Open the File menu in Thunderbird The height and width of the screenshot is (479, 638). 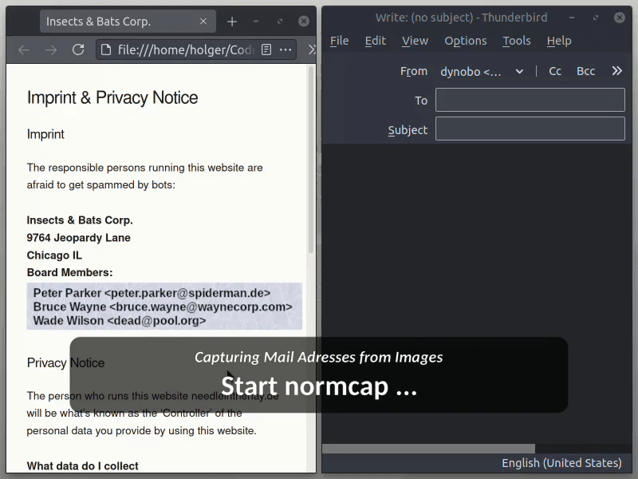point(340,41)
